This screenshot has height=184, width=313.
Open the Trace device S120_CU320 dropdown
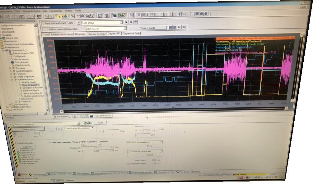[x=121, y=22]
